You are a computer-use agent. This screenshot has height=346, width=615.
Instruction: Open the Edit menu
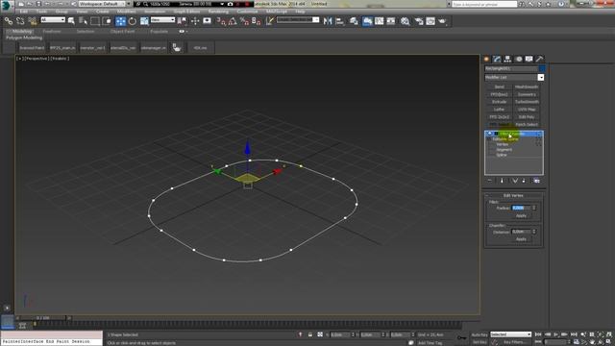click(24, 12)
